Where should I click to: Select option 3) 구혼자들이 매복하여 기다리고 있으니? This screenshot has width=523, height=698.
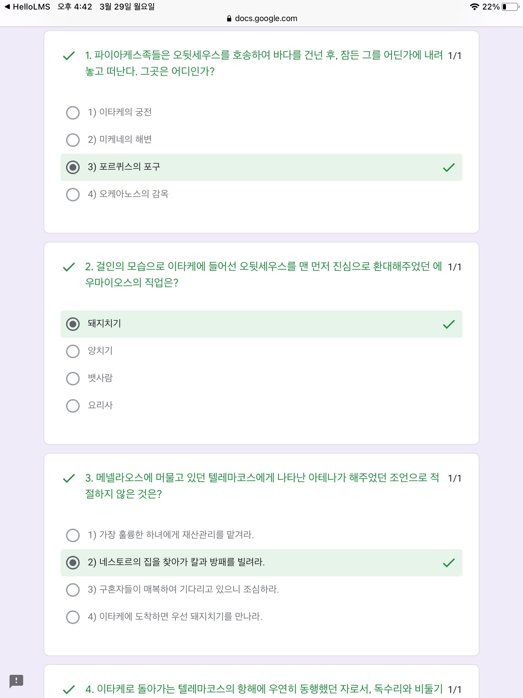pos(73,590)
